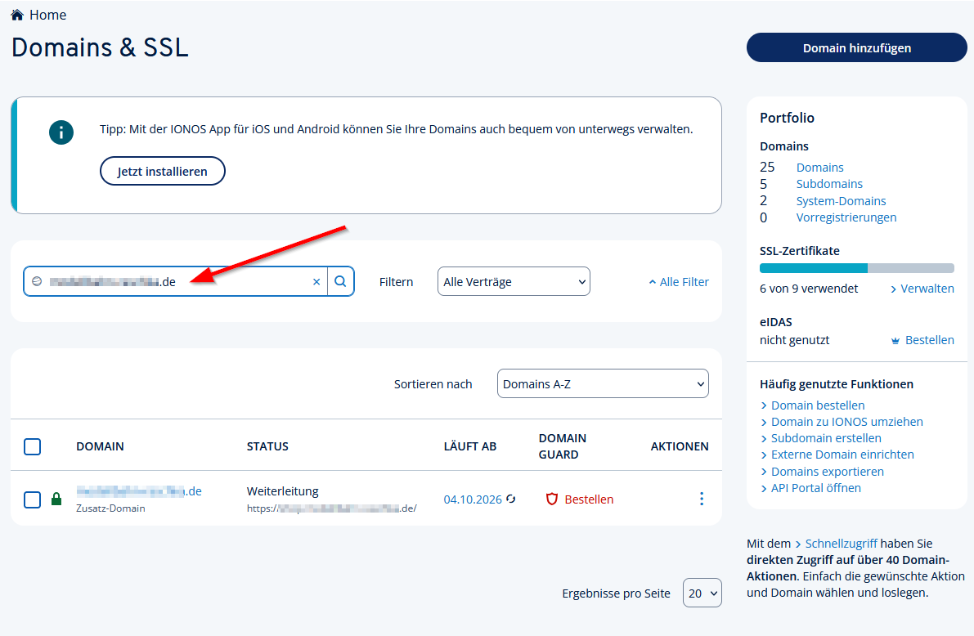
Task: Click the Domain hinzufügen button
Action: [856, 48]
